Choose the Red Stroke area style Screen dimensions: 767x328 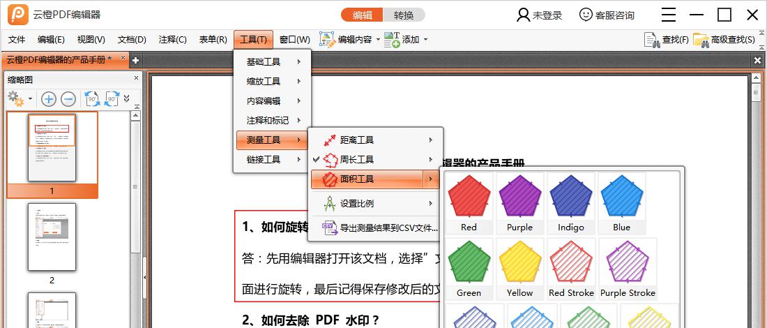tap(571, 268)
